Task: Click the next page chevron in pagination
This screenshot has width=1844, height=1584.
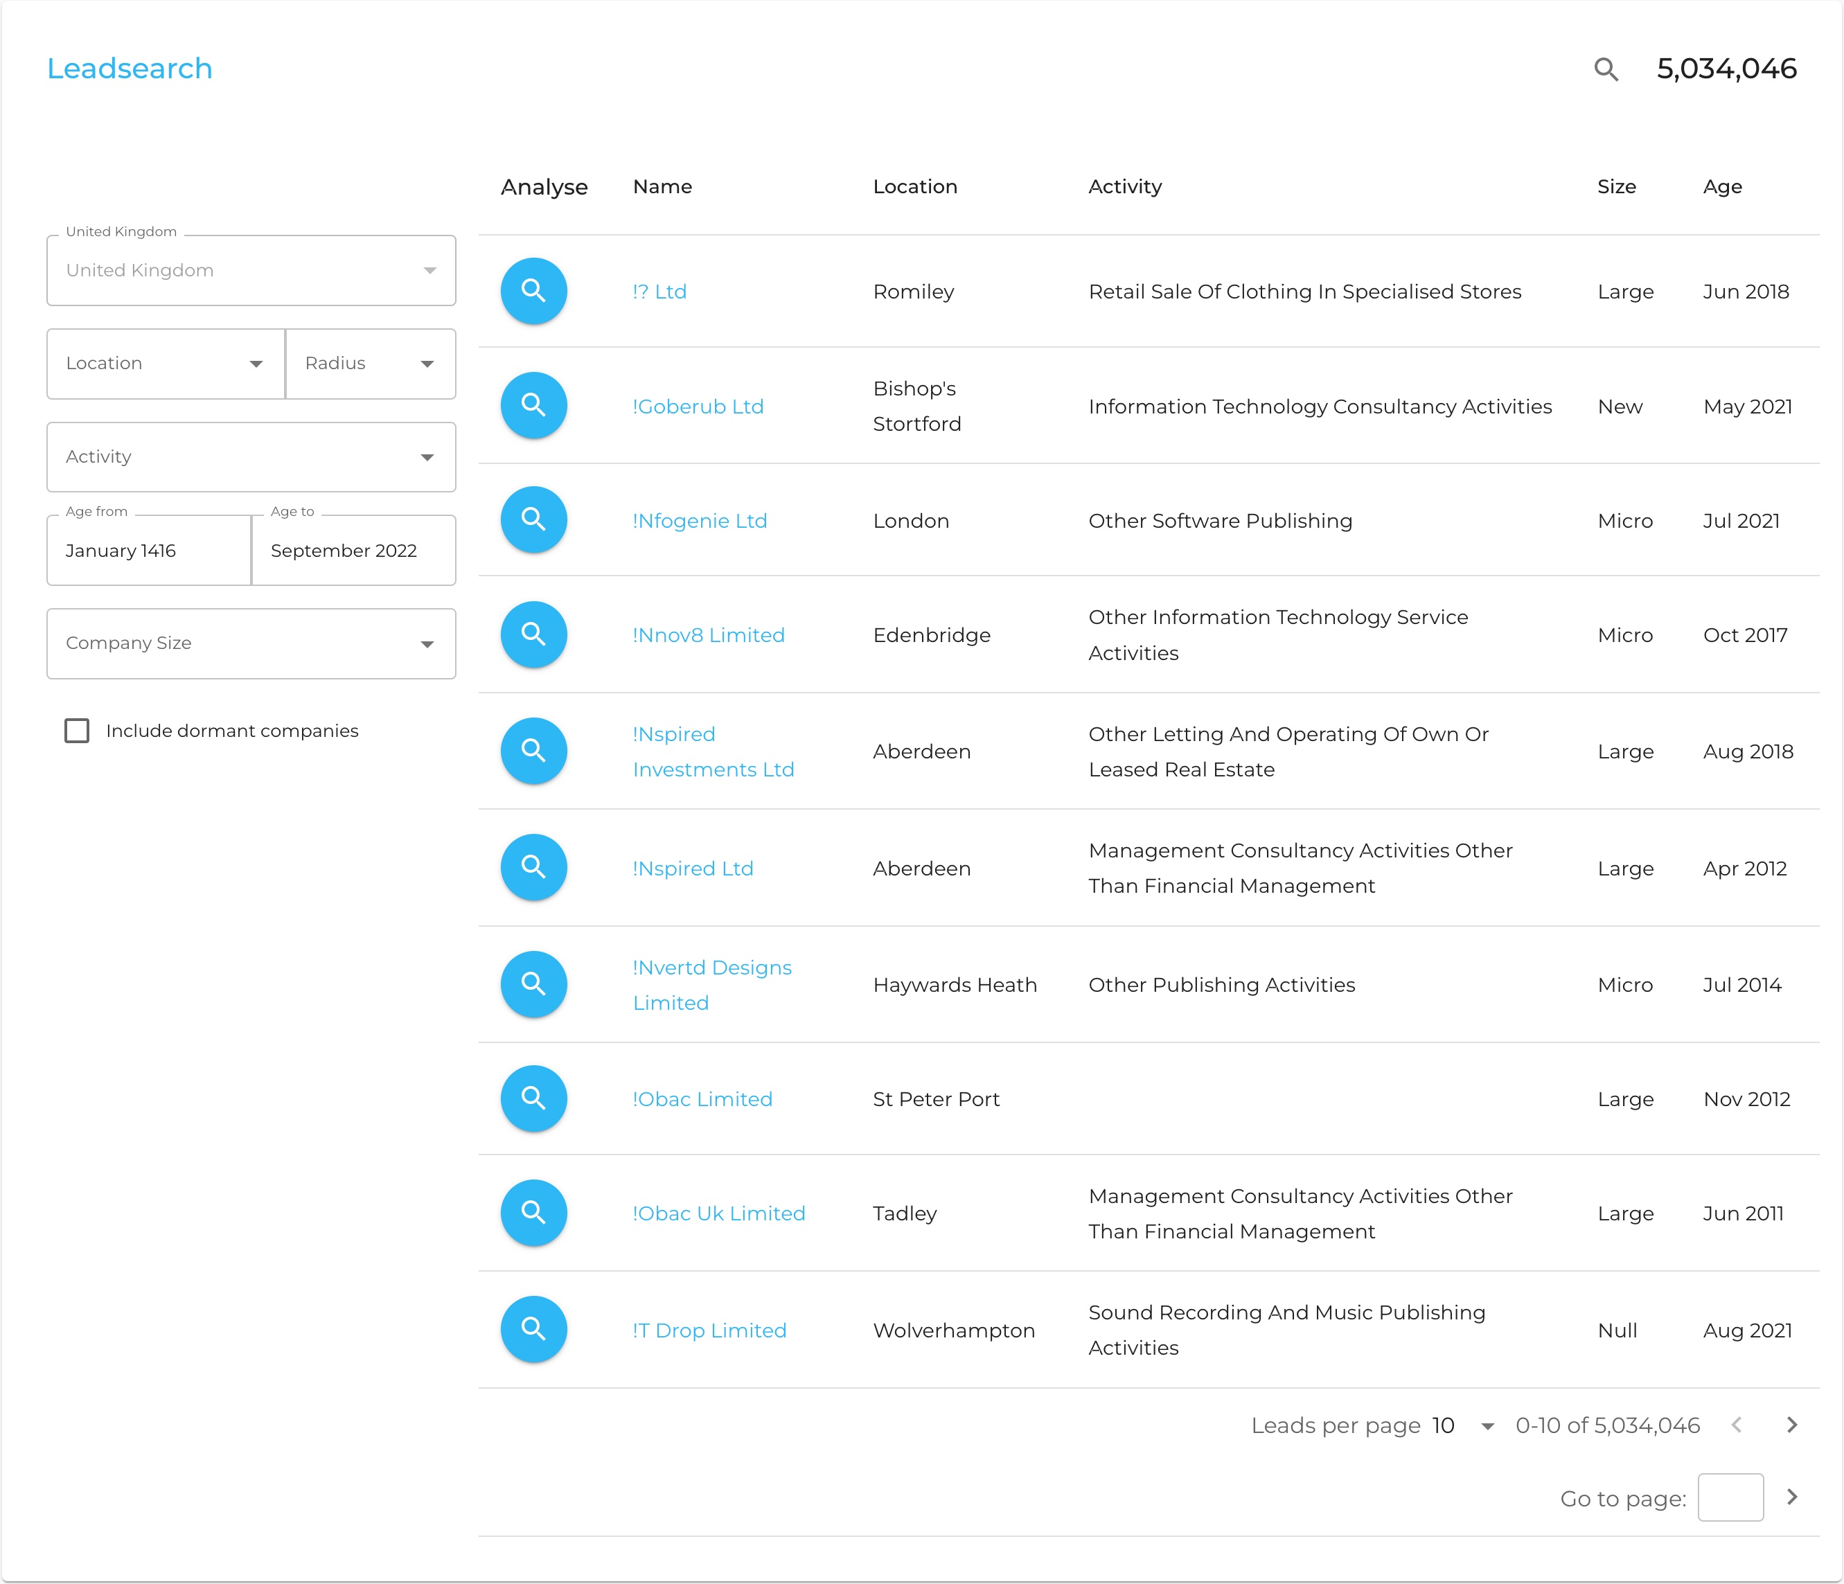Action: pos(1792,1425)
